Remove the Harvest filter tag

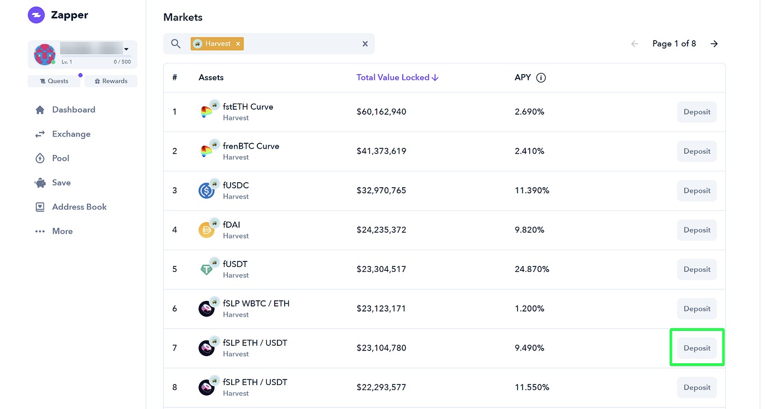[x=238, y=43]
